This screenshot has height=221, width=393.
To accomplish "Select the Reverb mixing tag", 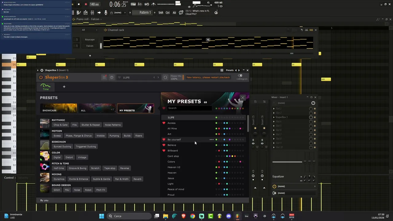I will [137, 179].
